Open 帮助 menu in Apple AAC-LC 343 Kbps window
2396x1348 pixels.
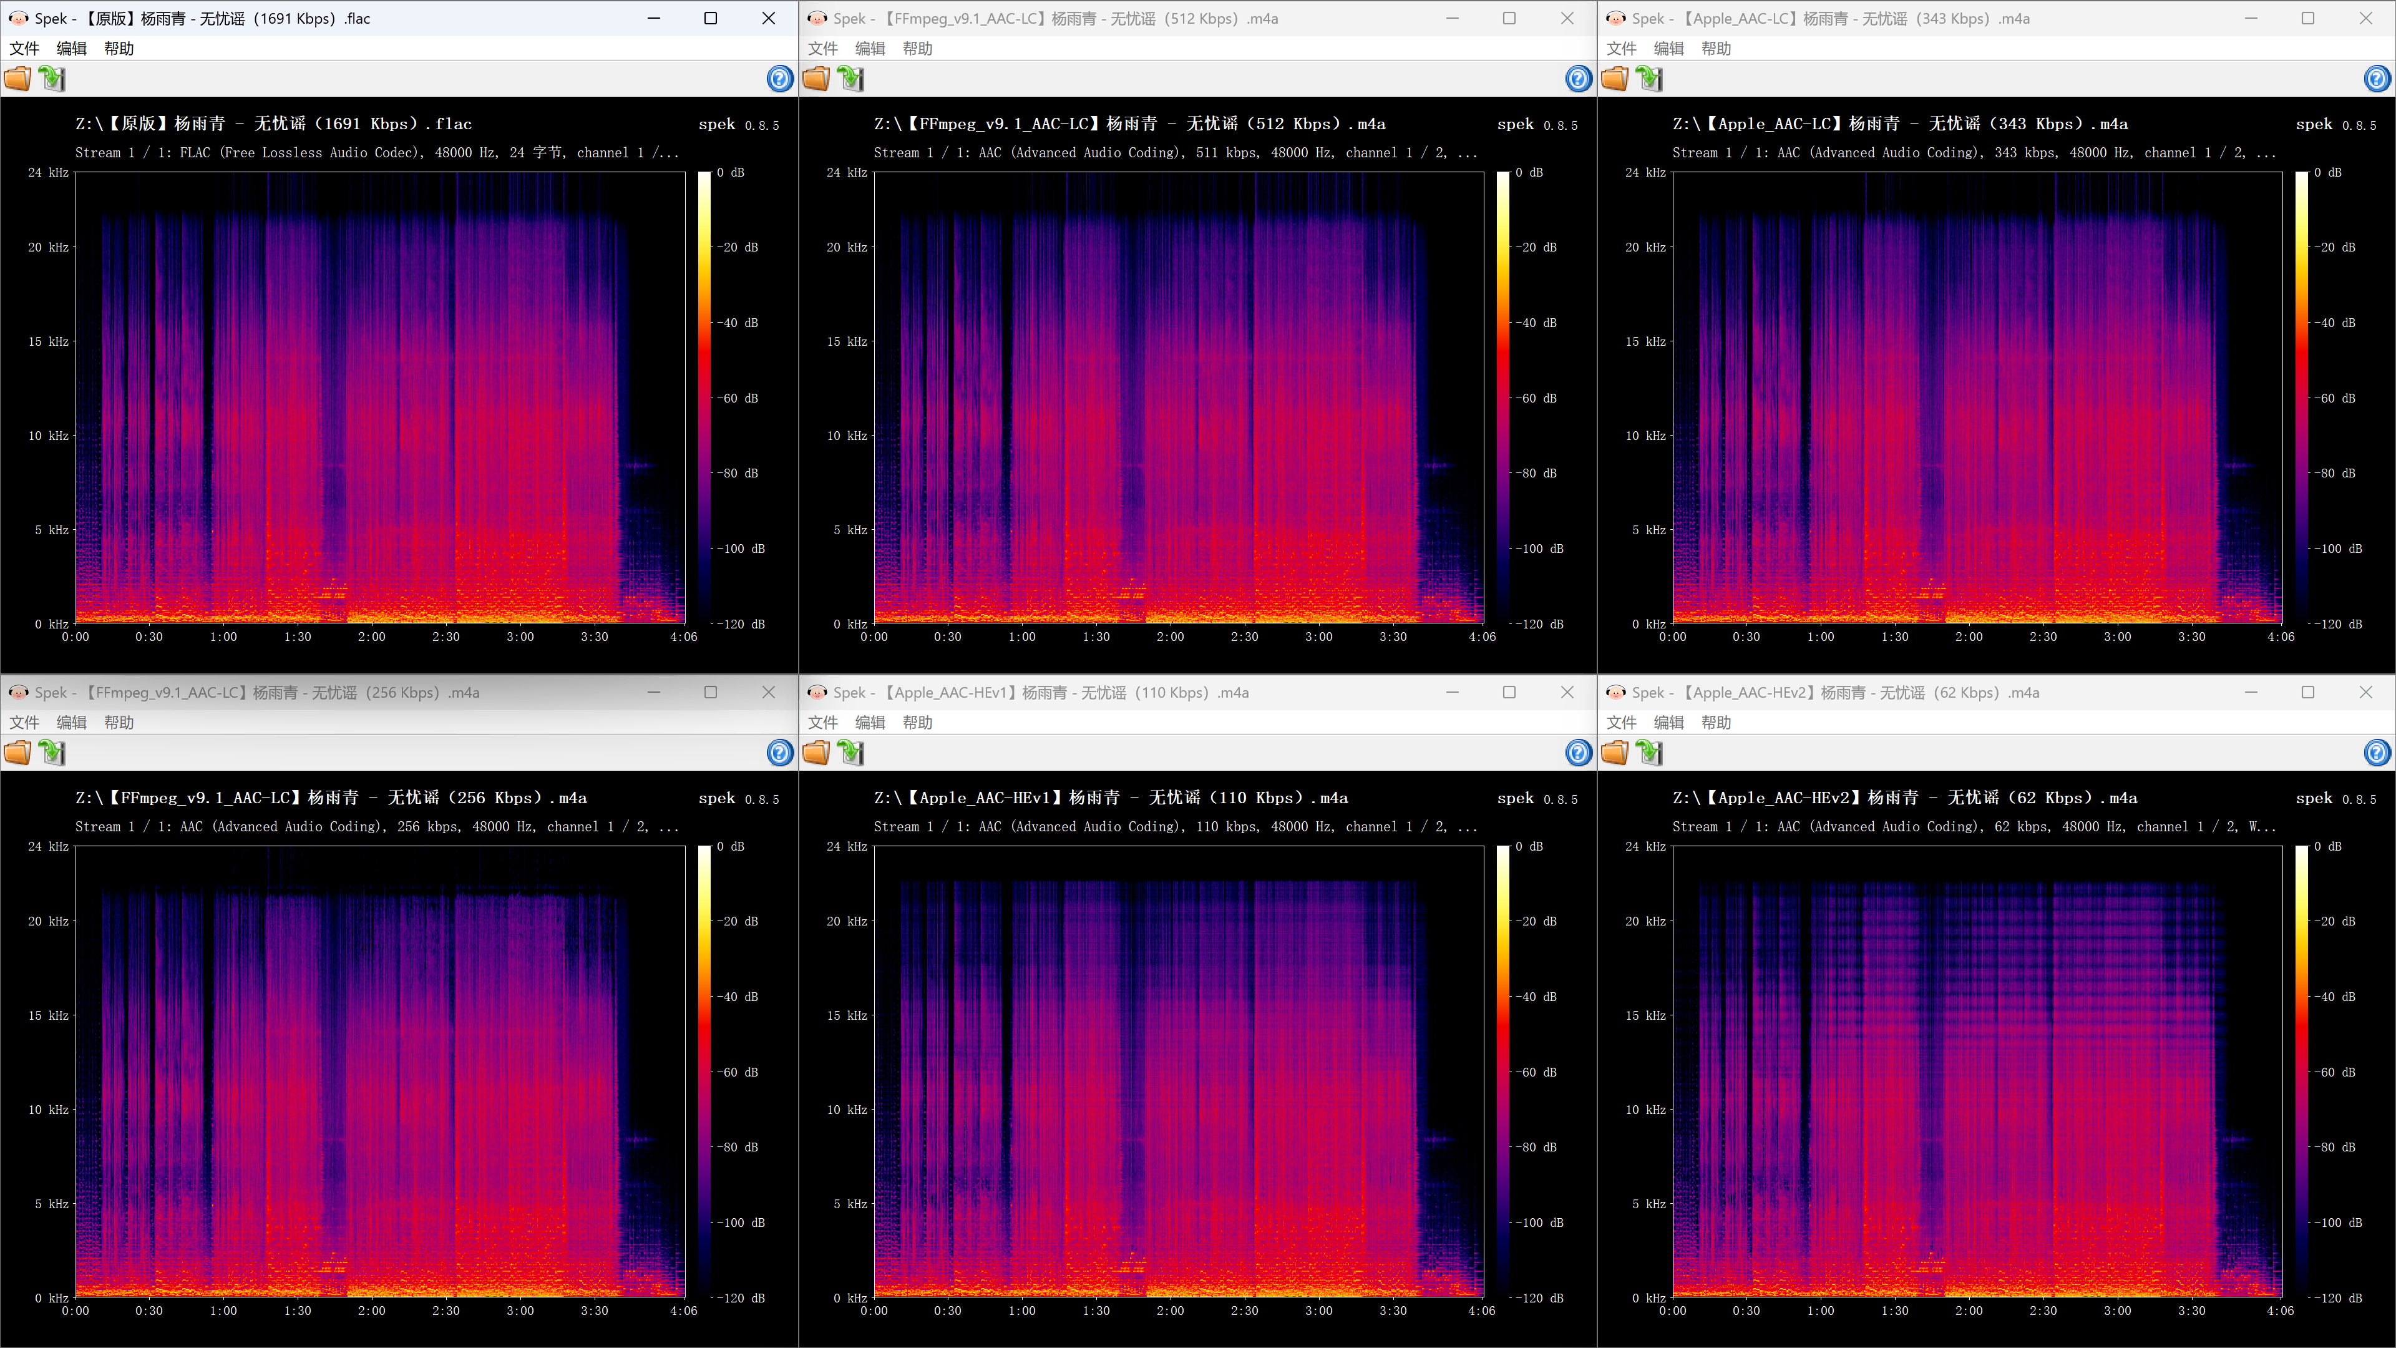1716,49
